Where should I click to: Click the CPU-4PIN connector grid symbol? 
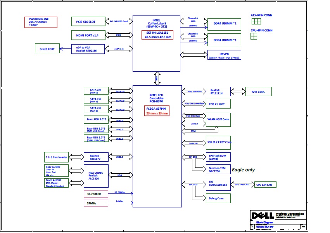pos(254,36)
